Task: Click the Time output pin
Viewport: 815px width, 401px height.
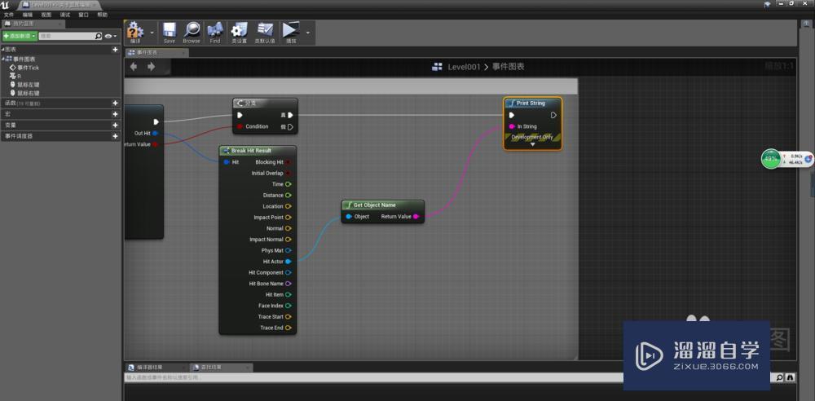Action: point(288,184)
